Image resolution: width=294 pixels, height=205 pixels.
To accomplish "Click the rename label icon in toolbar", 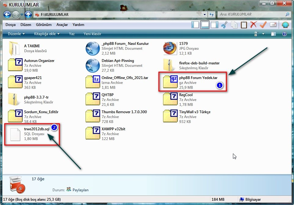I will coord(273,24).
